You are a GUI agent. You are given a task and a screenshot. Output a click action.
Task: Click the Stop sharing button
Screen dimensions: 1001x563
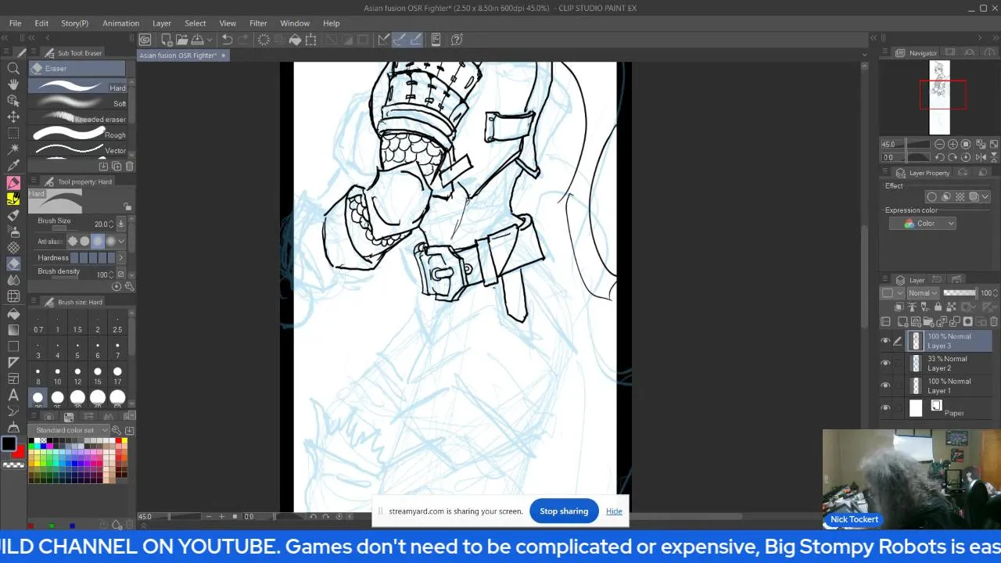[x=564, y=511]
